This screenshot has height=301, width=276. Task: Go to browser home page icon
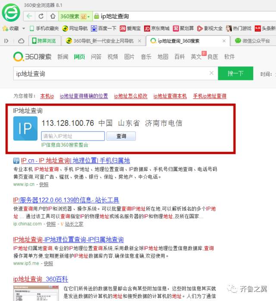tap(53, 16)
